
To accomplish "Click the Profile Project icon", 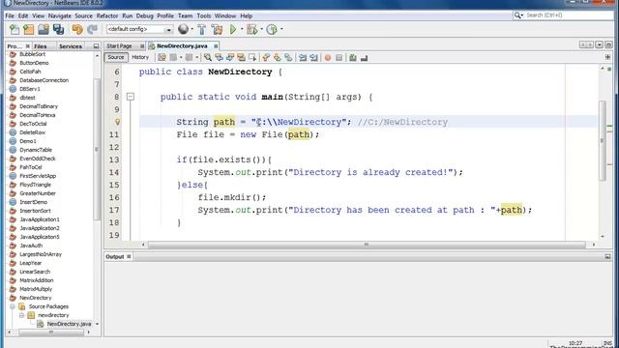I will [272, 29].
